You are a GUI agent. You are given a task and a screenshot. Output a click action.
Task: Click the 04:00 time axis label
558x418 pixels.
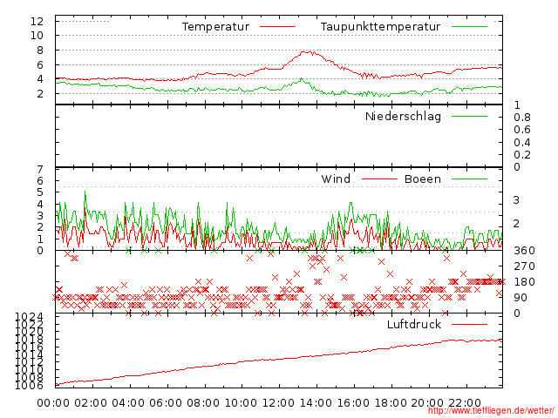click(x=128, y=403)
